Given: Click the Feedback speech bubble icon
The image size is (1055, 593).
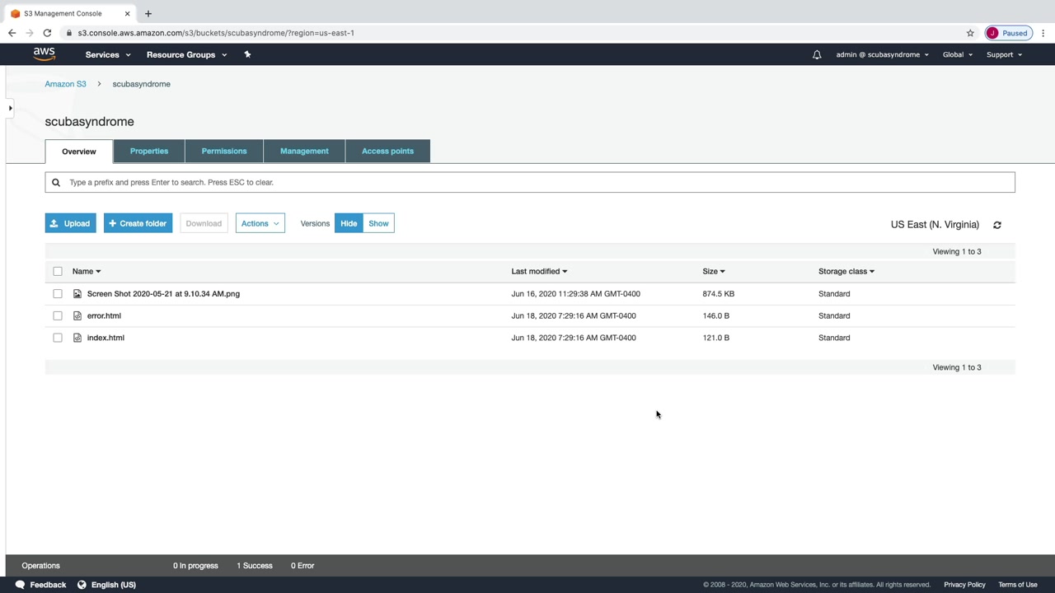Looking at the screenshot, I should (x=20, y=585).
